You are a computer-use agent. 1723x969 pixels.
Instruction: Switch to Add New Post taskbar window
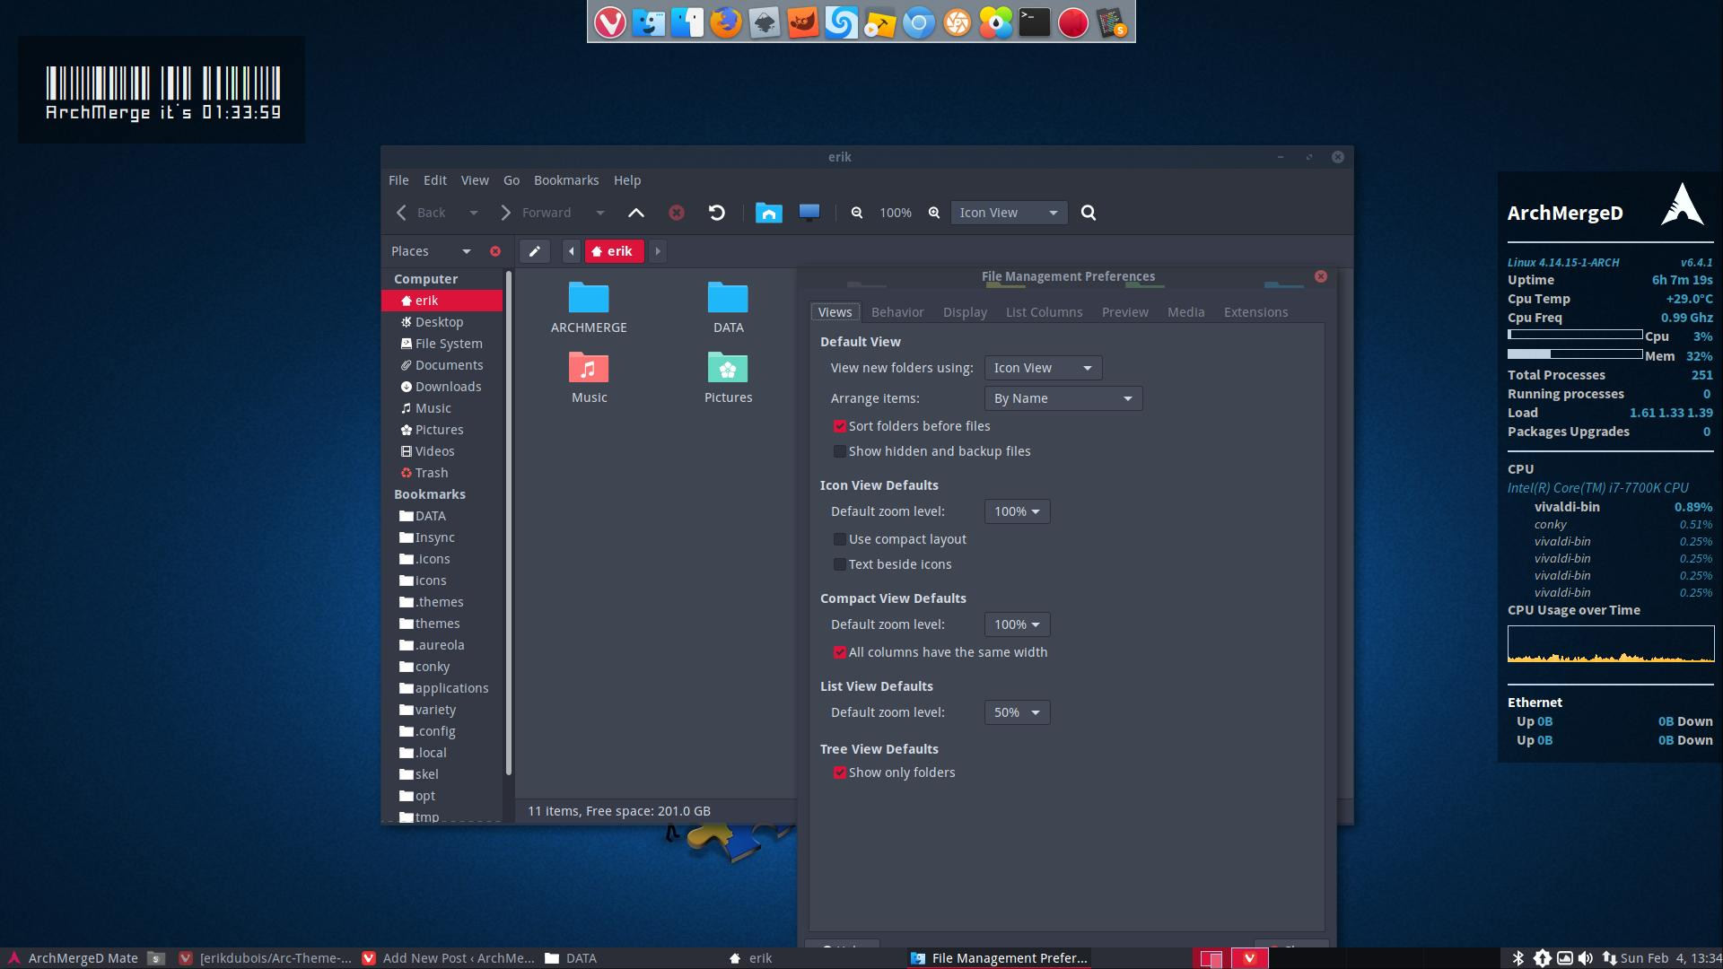click(x=448, y=958)
